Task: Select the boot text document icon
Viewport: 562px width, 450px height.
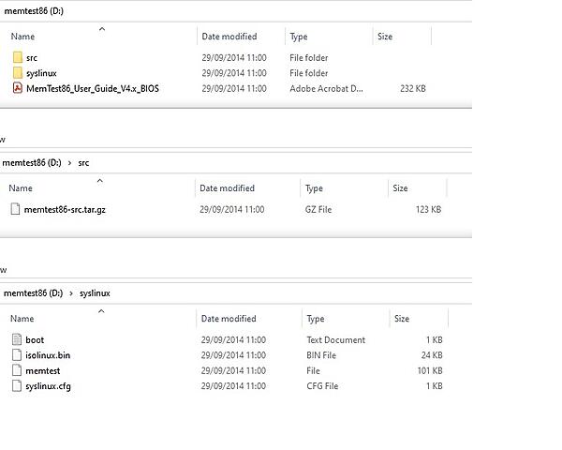Action: [x=17, y=339]
